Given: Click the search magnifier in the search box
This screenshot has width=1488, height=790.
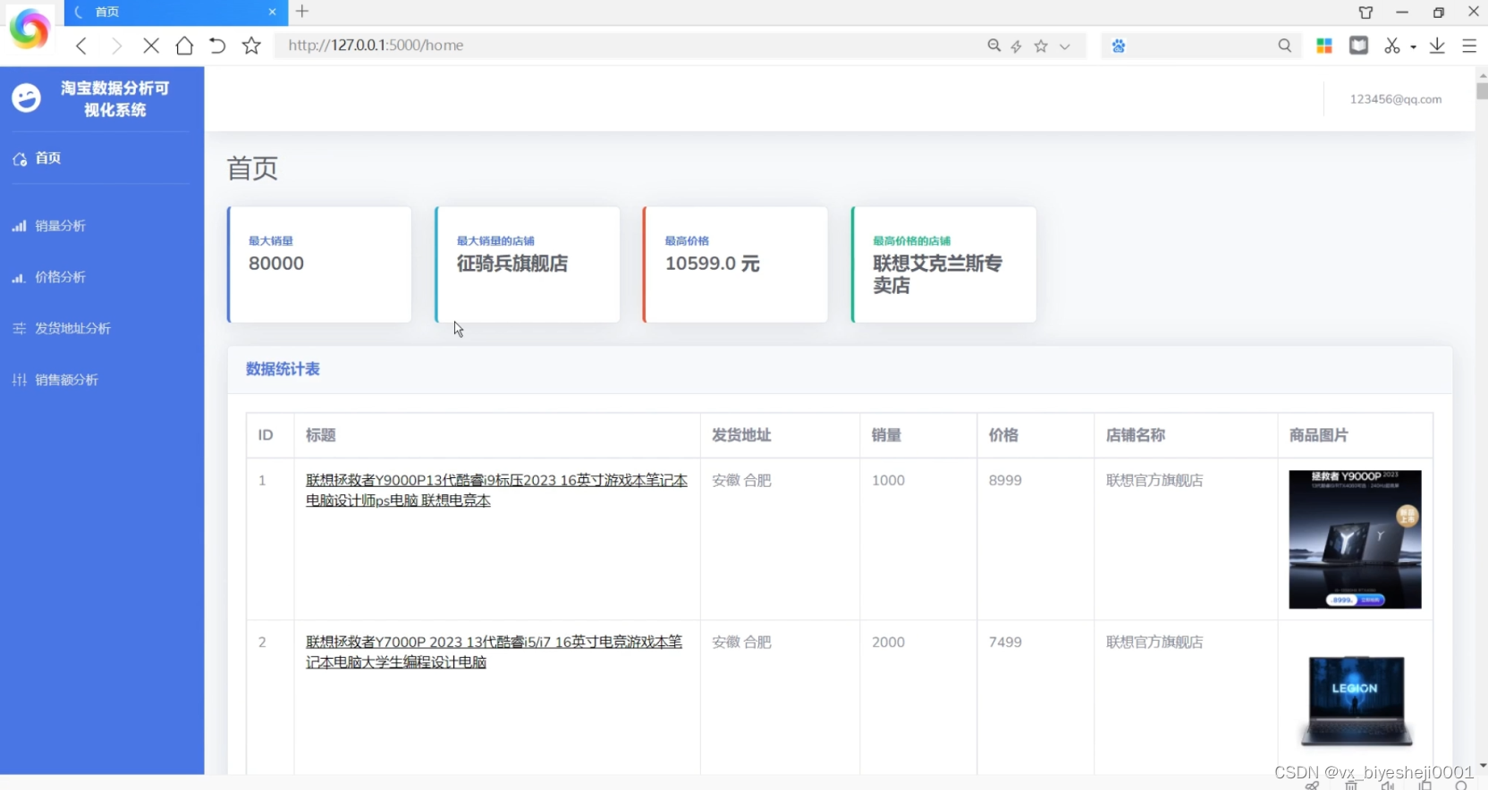Looking at the screenshot, I should (x=1285, y=46).
